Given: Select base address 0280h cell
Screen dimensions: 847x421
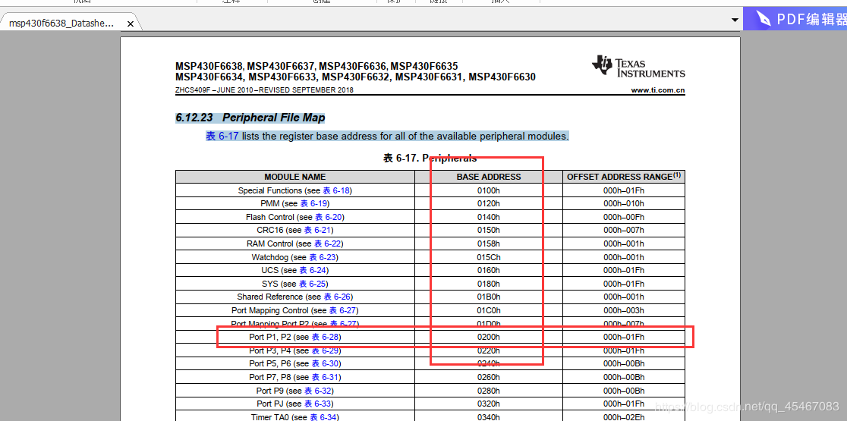Looking at the screenshot, I should click(489, 390).
